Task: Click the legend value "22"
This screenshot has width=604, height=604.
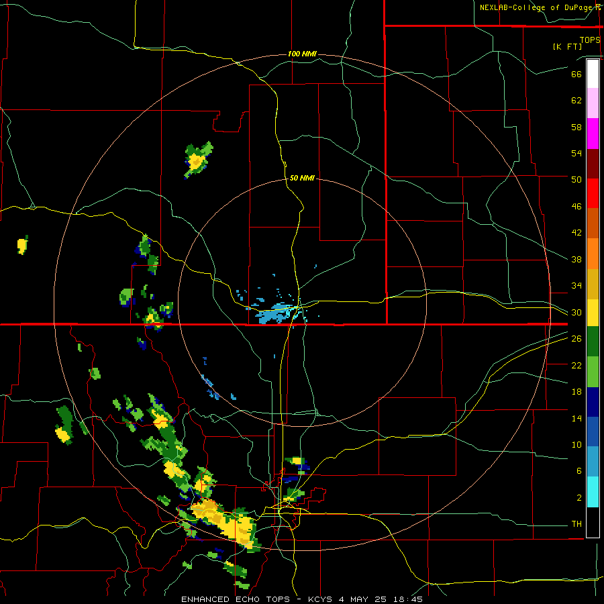Action: [x=576, y=365]
